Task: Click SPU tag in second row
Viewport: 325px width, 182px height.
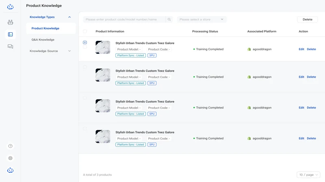Action: pos(152,83)
